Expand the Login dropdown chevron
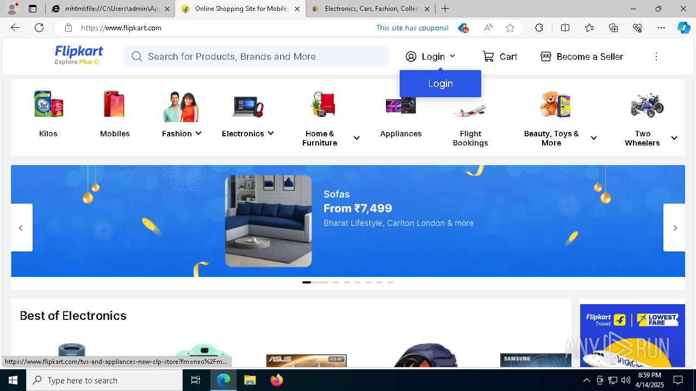Image resolution: width=696 pixels, height=391 pixels. [x=452, y=56]
